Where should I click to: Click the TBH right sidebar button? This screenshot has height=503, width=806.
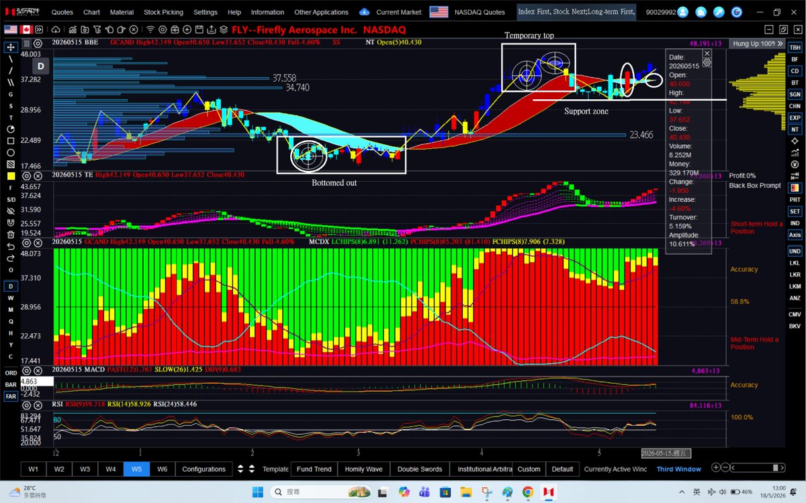coord(795,48)
